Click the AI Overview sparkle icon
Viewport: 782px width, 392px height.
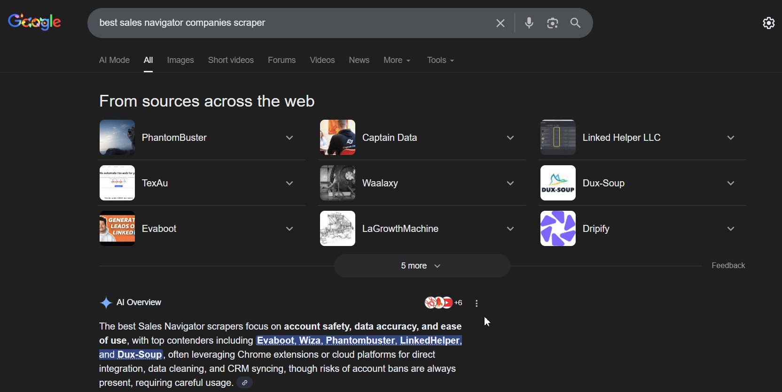point(106,303)
